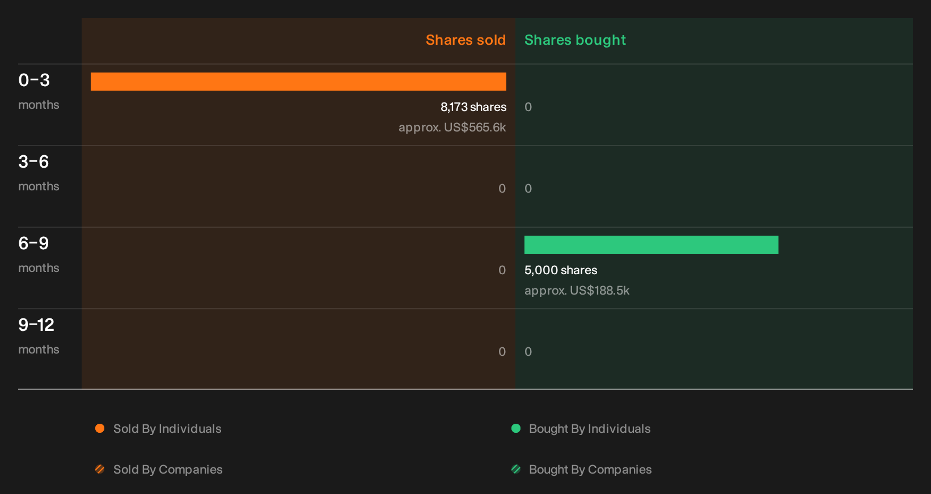Click the green Bought By Individuals legend dot

click(516, 428)
